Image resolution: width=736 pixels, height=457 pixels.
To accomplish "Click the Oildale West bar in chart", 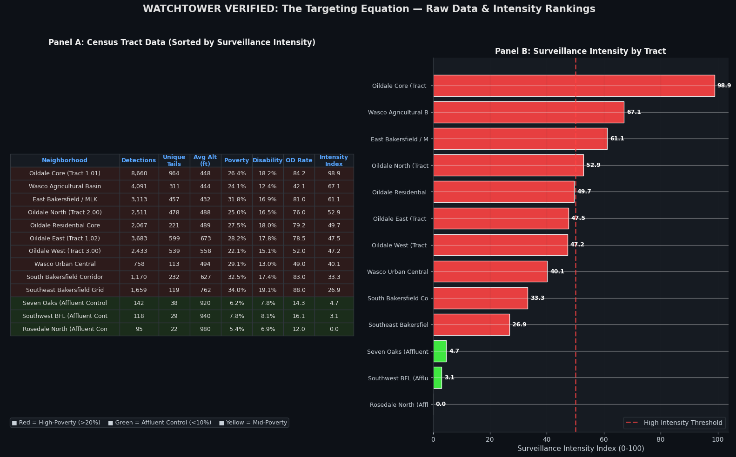I will (x=500, y=245).
